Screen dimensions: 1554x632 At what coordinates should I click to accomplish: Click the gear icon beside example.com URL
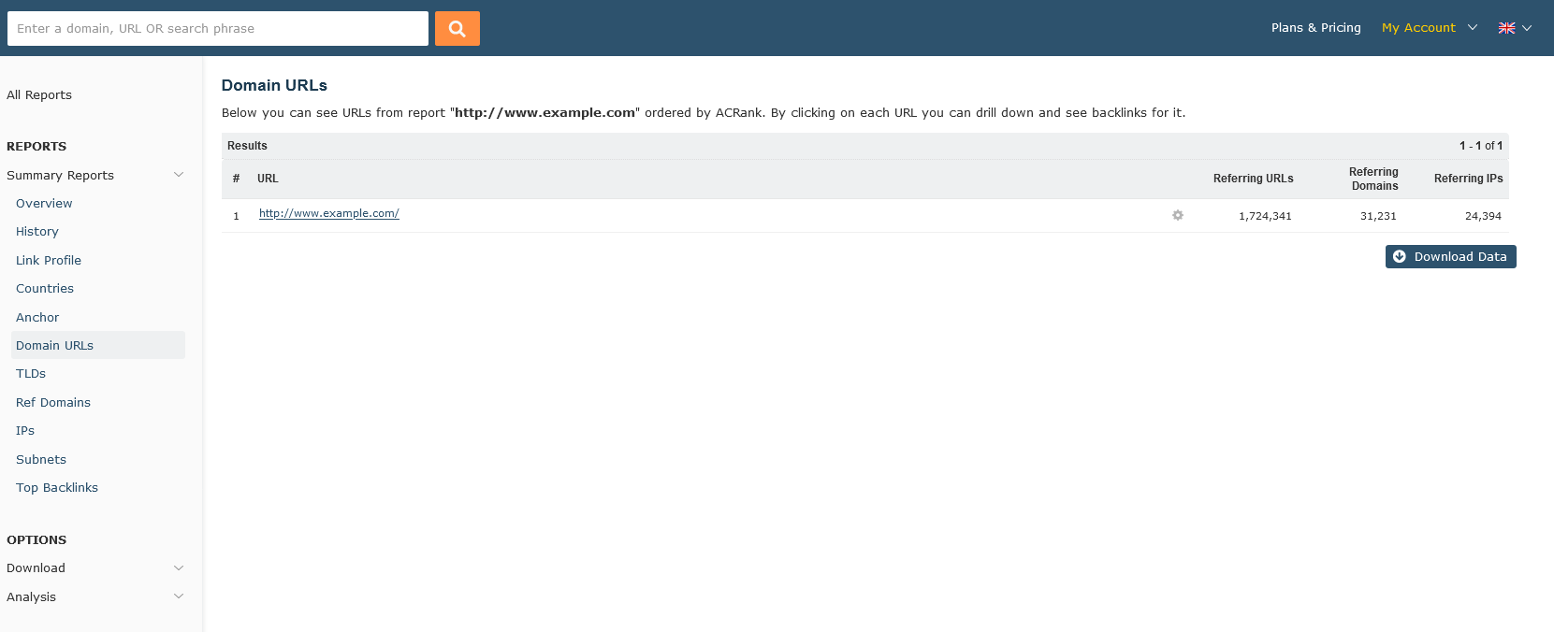pos(1177,215)
